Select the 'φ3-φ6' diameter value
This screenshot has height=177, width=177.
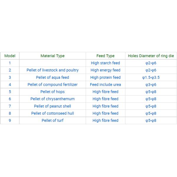pyautogui.click(x=151, y=85)
